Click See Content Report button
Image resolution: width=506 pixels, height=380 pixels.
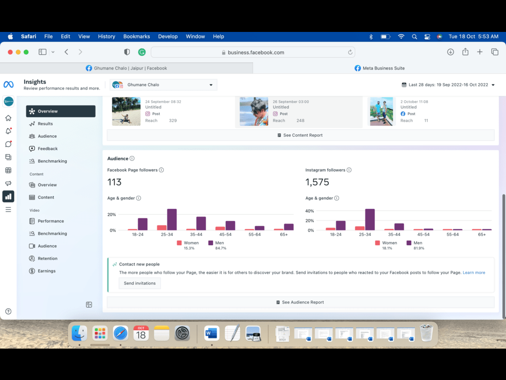pos(301,135)
